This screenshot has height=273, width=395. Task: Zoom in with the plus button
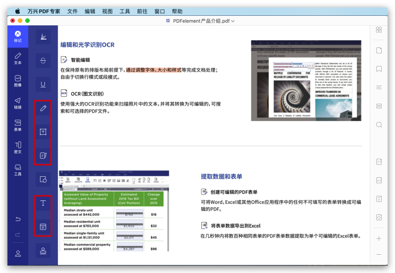tap(379, 238)
